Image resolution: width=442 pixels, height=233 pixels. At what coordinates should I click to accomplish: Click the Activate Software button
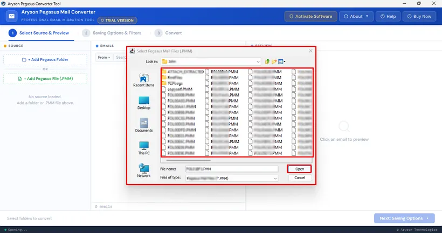click(x=310, y=16)
